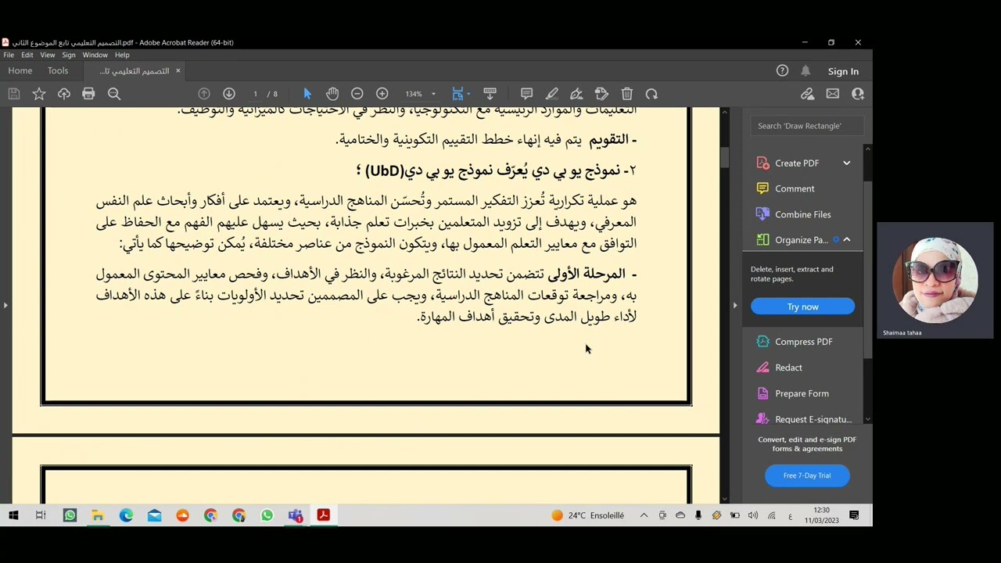The width and height of the screenshot is (1001, 563).
Task: Show hidden tray icons chevron
Action: tap(644, 515)
